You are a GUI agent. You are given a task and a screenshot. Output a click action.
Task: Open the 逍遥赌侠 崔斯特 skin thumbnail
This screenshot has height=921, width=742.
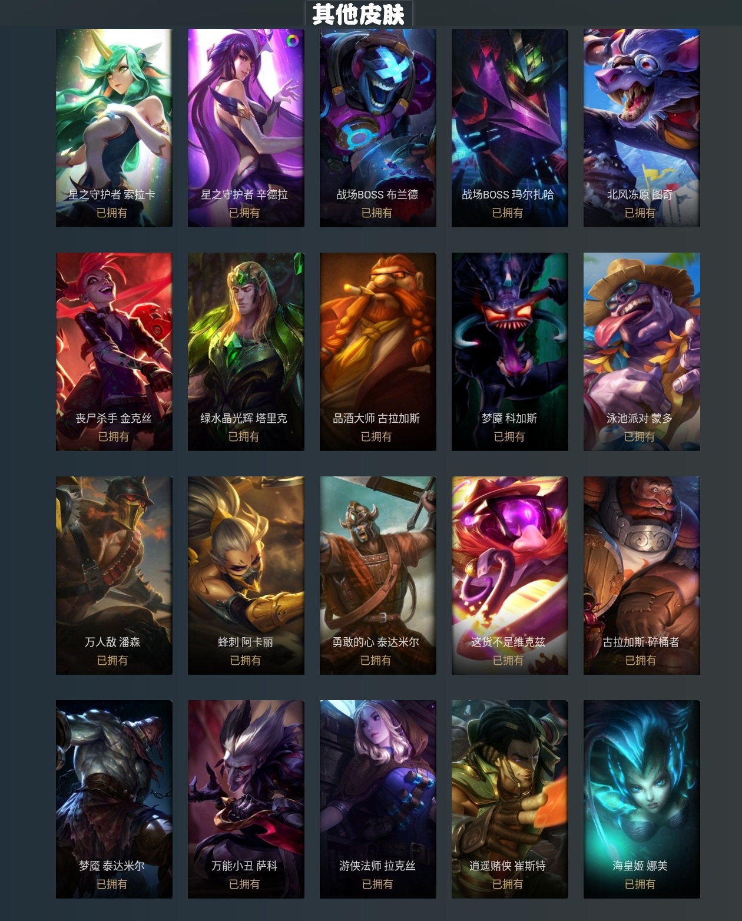pyautogui.click(x=510, y=799)
